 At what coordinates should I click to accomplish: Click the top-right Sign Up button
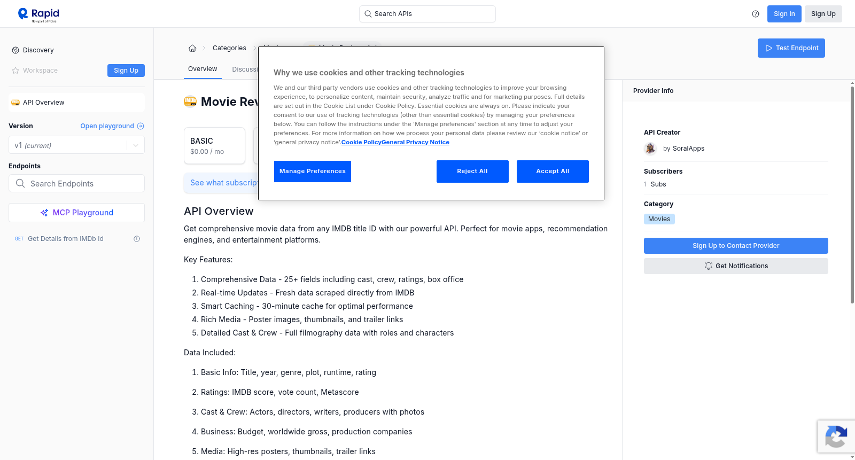823,14
